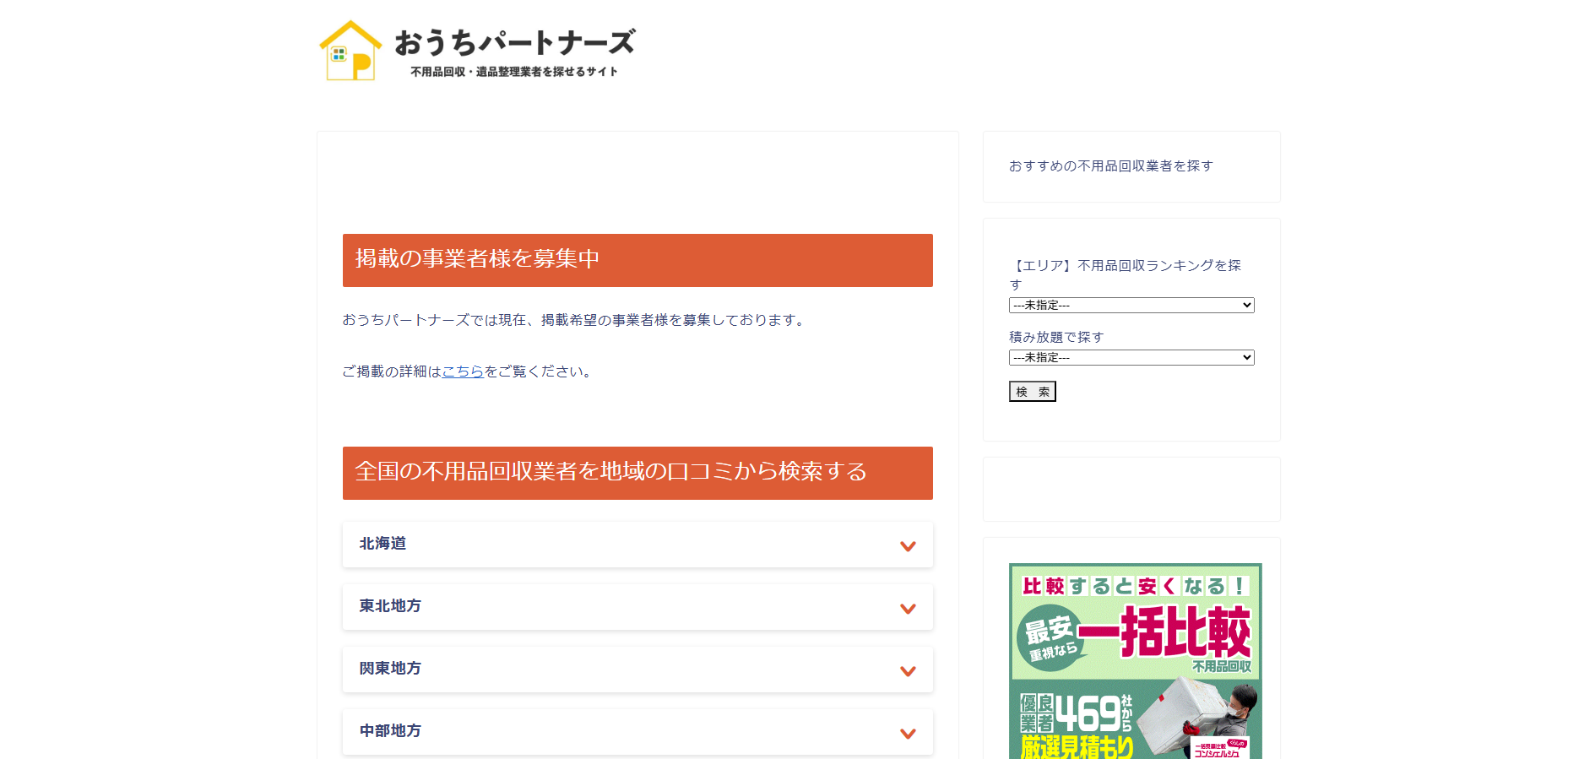The image size is (1595, 759).
Task: Open the 積み放題で探す dropdown
Action: click(x=1131, y=358)
